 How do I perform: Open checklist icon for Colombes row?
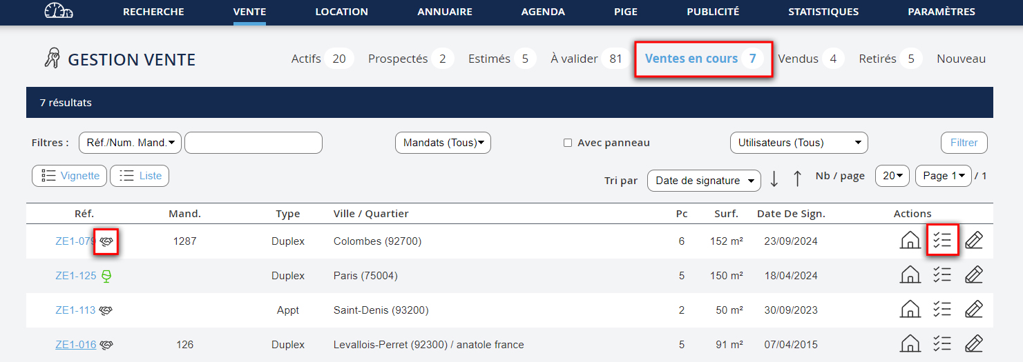[x=942, y=241]
